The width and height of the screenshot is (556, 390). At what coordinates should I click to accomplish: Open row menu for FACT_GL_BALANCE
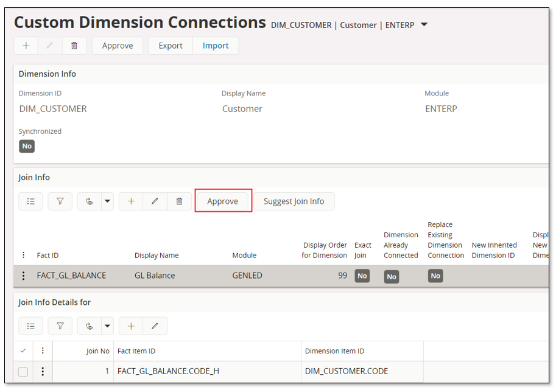(24, 276)
